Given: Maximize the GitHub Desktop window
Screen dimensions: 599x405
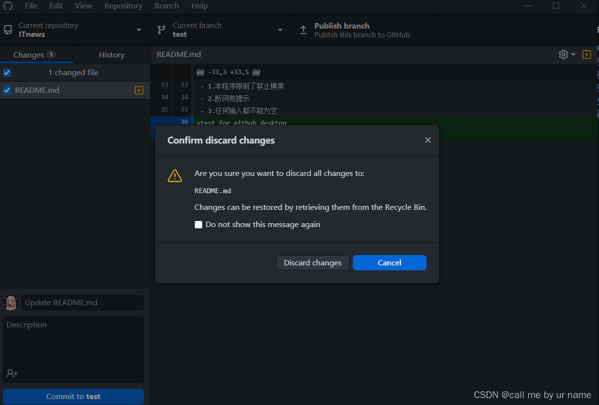Looking at the screenshot, I should tap(556, 6).
